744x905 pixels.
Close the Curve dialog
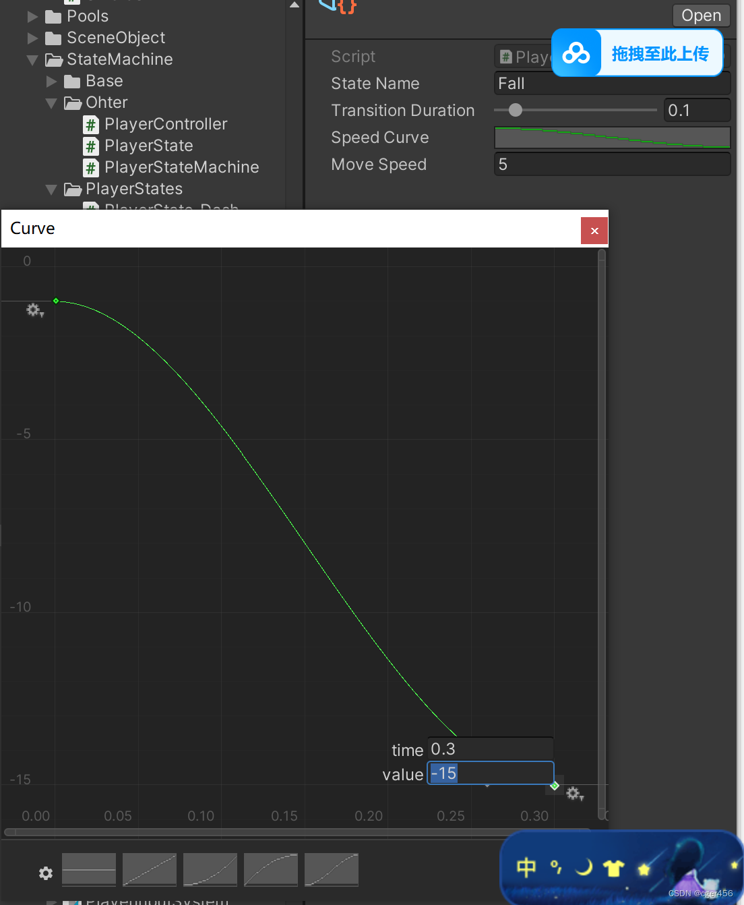coord(594,230)
